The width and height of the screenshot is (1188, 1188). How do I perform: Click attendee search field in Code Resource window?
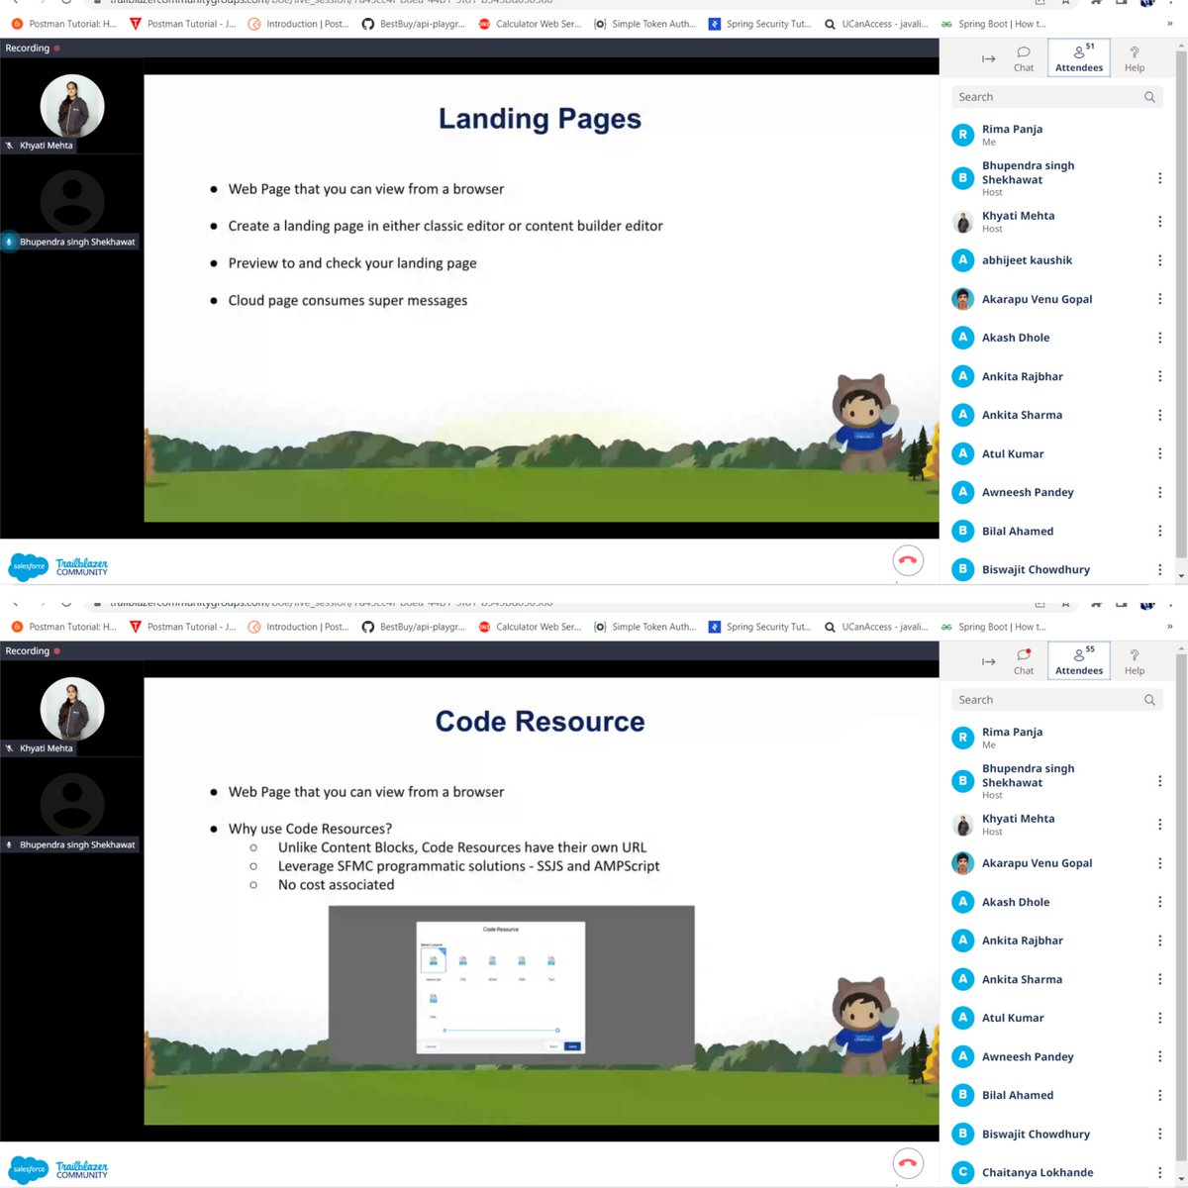click(1056, 700)
